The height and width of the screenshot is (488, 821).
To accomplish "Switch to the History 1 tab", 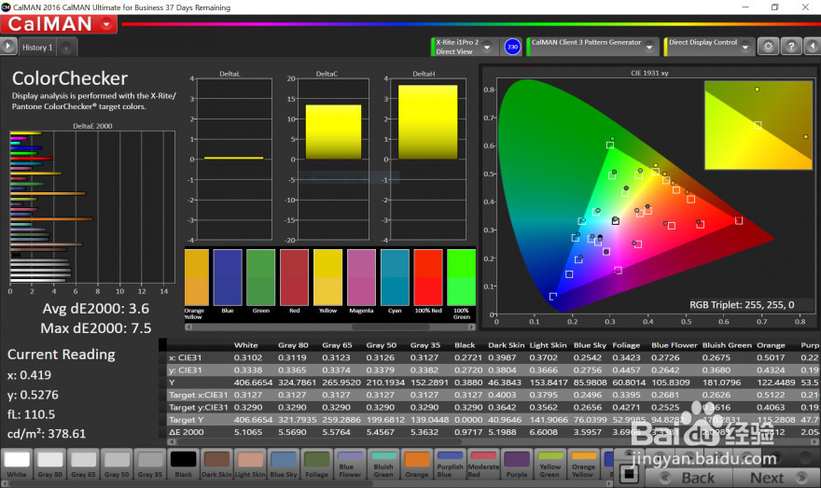I will pos(37,48).
